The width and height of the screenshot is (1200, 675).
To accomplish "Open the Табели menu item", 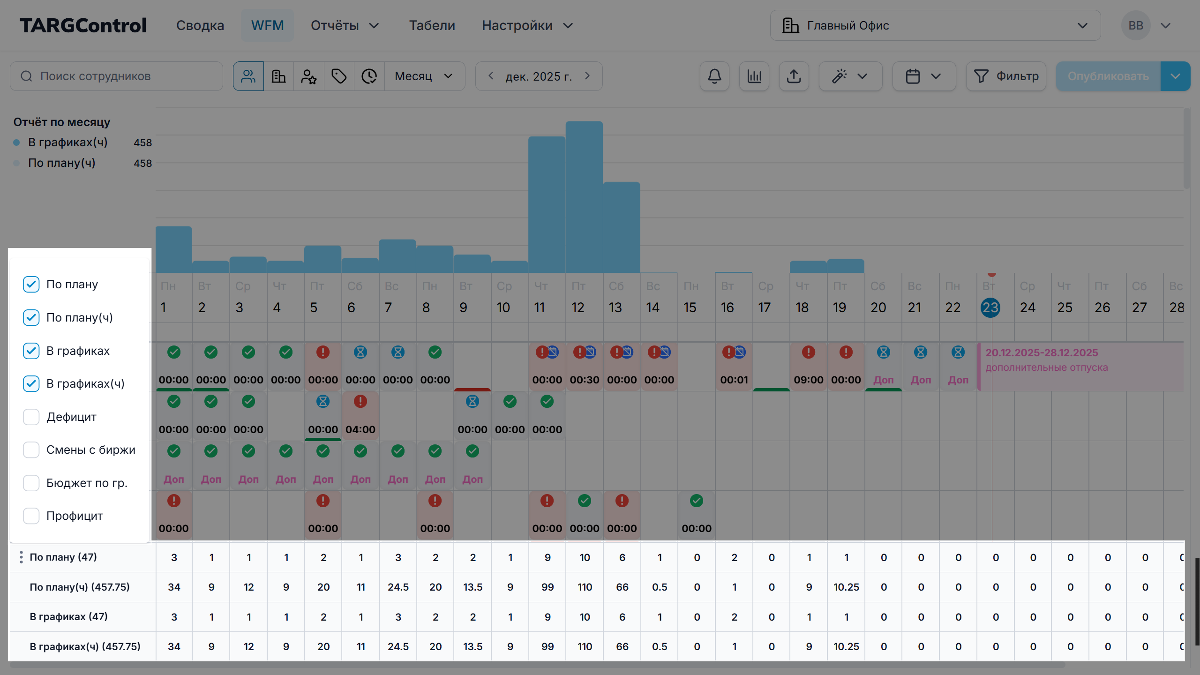I will click(x=432, y=25).
